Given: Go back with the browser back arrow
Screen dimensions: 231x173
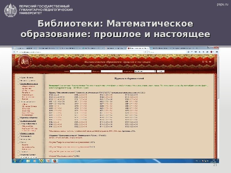Looking at the screenshot, I should pyautogui.click(x=14, y=52).
